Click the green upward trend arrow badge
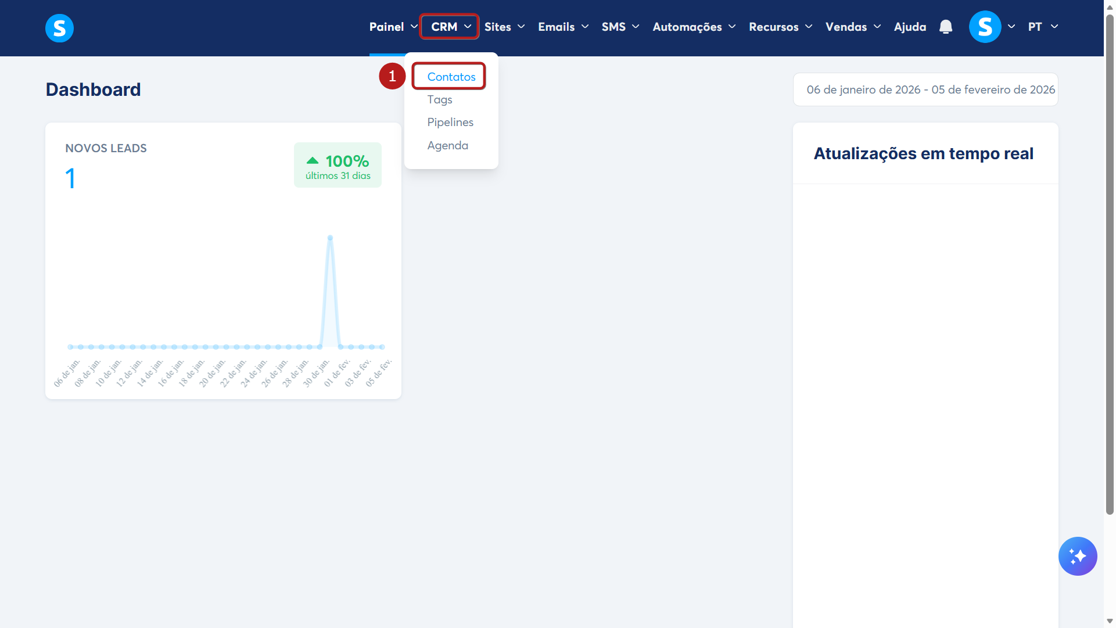 [x=313, y=161]
